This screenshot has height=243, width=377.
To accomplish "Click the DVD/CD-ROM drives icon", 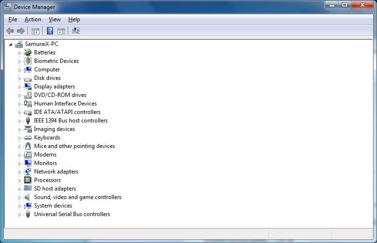I will click(28, 95).
